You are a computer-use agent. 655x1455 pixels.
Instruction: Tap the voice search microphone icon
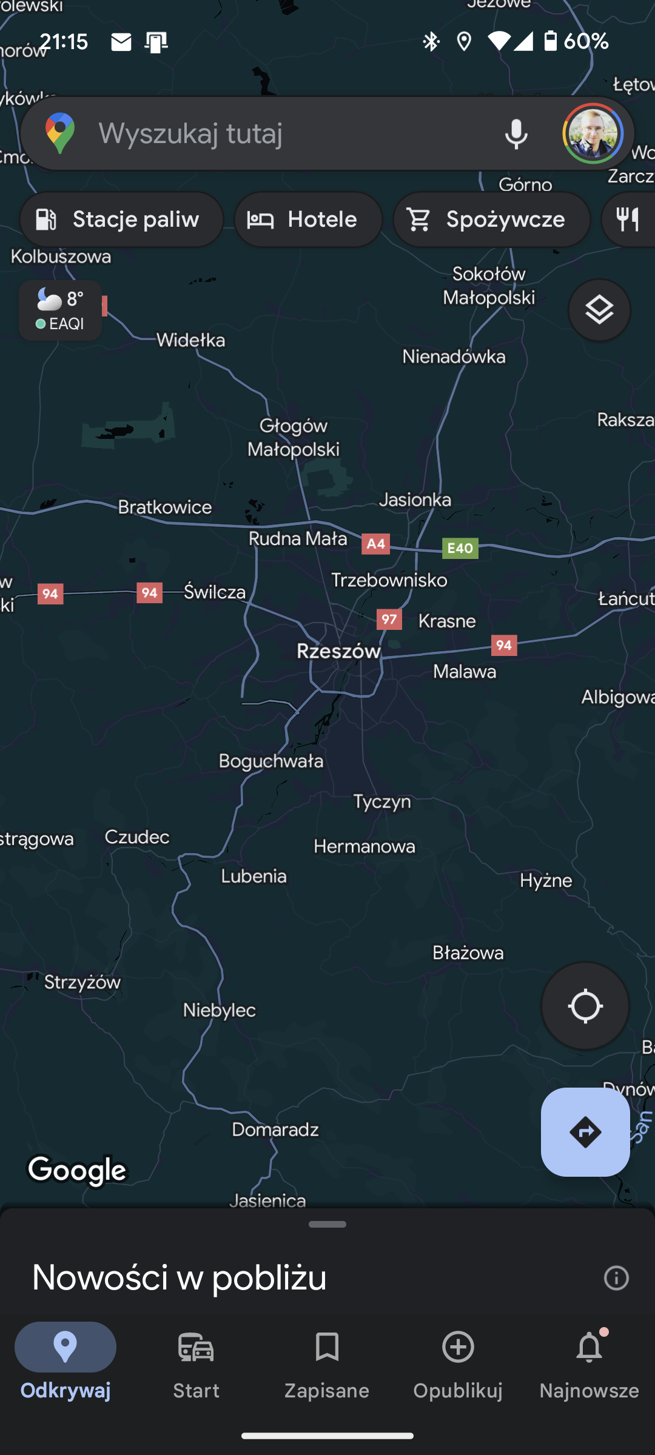(516, 133)
